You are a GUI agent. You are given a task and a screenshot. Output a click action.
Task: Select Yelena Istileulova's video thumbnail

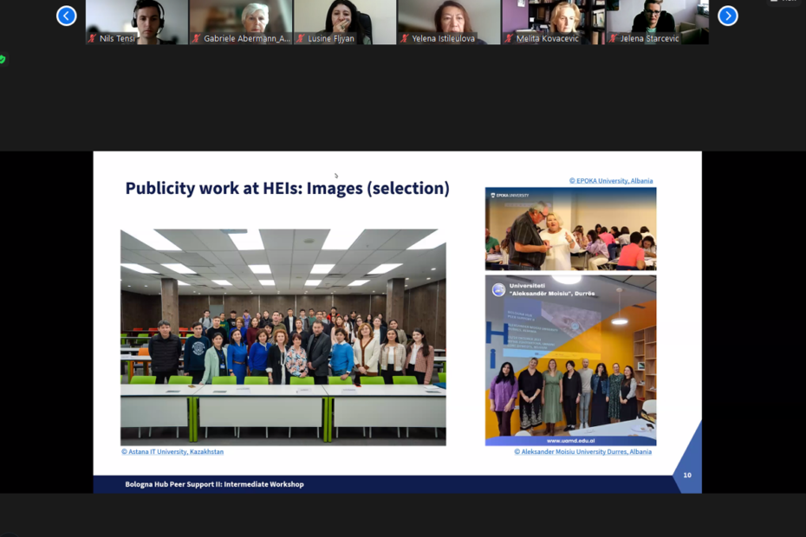[x=449, y=23]
